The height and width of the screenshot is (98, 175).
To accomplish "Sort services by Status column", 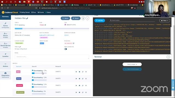I will pyautogui.click(x=34, y=66).
